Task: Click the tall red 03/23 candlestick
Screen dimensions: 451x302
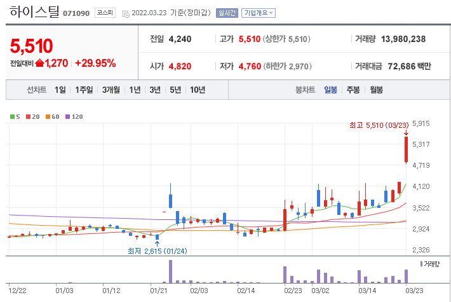Action: point(406,149)
